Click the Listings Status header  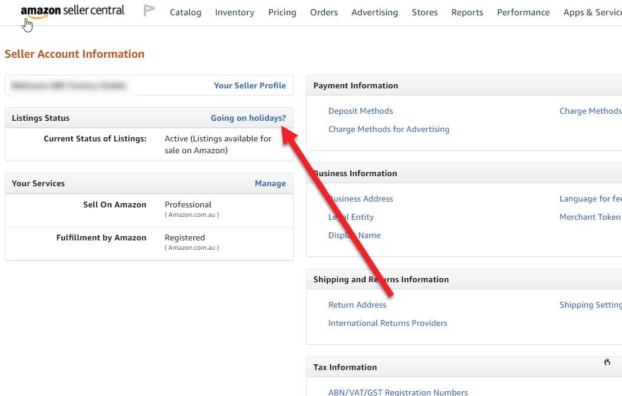click(41, 118)
